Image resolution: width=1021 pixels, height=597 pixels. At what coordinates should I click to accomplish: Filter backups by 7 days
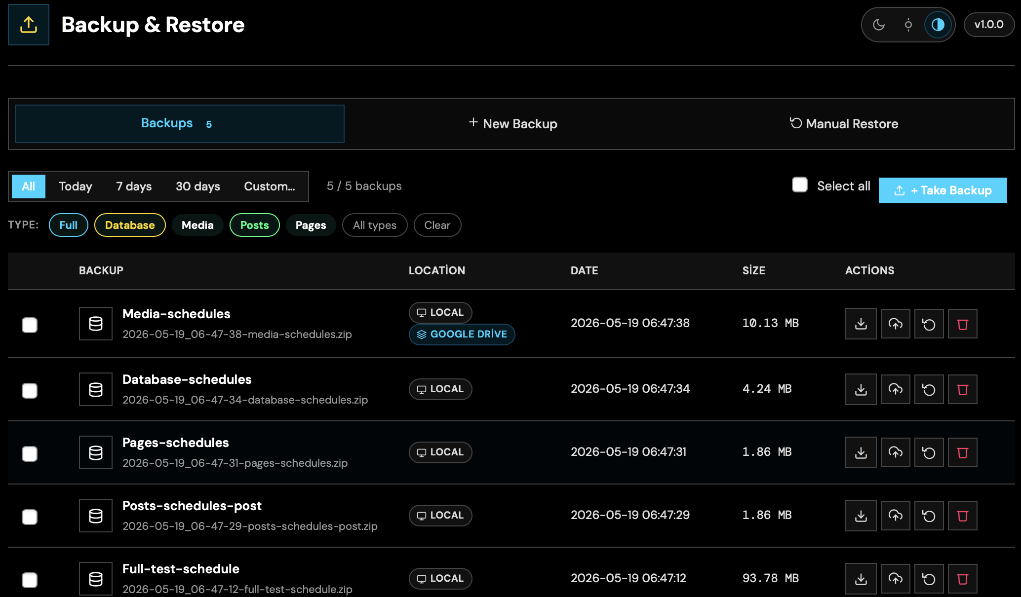coord(134,187)
